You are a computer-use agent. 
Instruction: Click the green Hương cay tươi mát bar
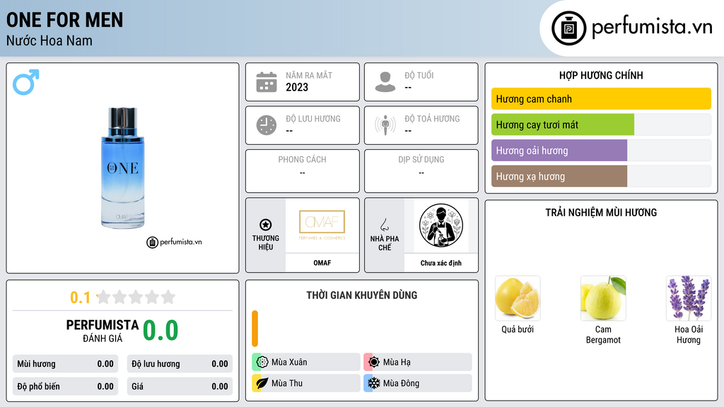(x=563, y=124)
